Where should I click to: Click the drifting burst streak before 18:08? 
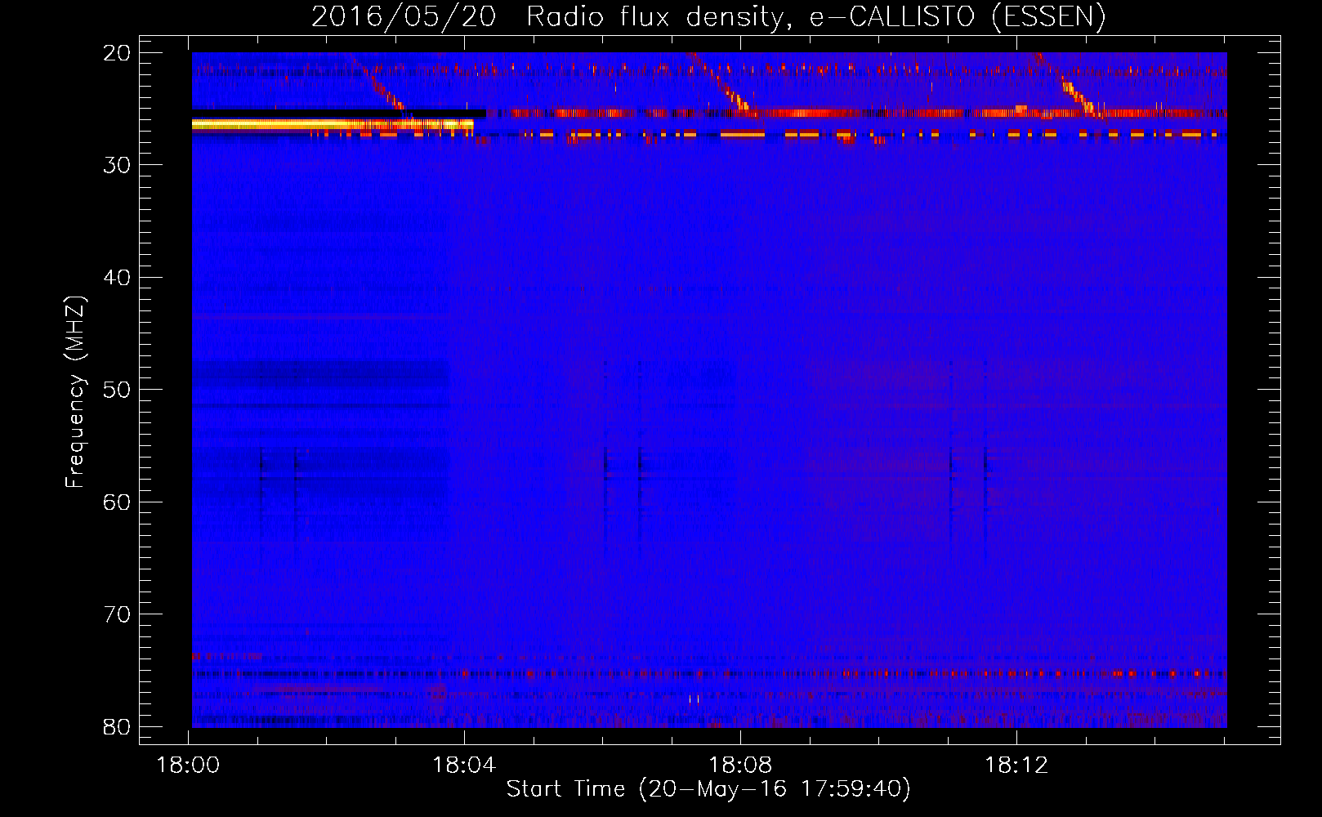pyautogui.click(x=721, y=81)
